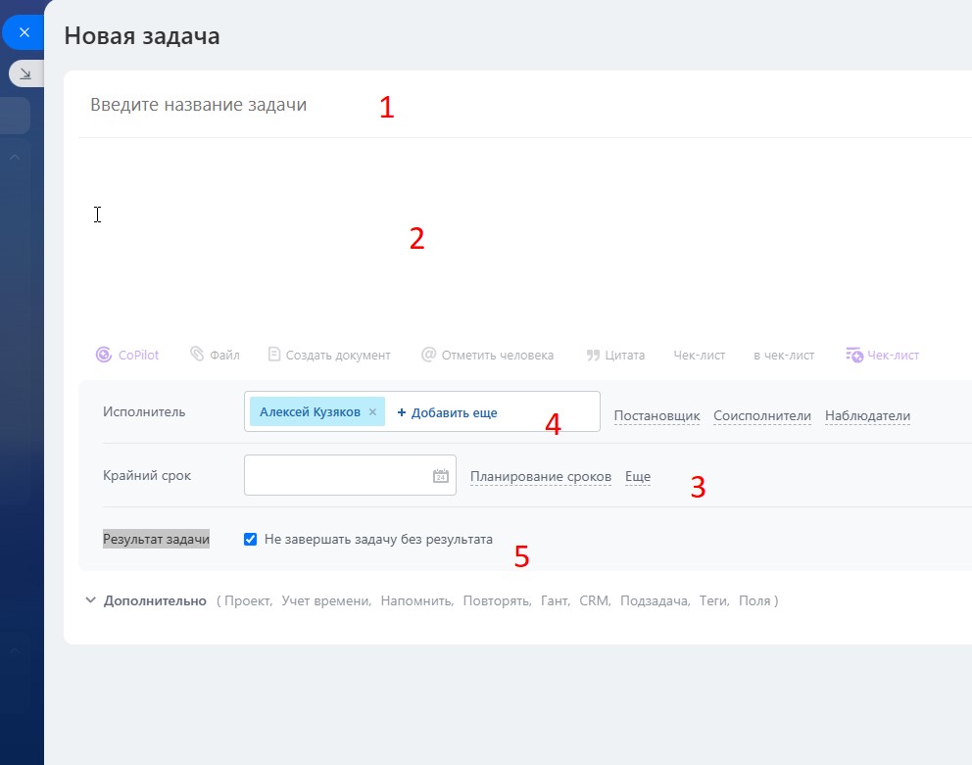Open the Теги option
Viewport: 972px width, 765px height.
pos(713,600)
